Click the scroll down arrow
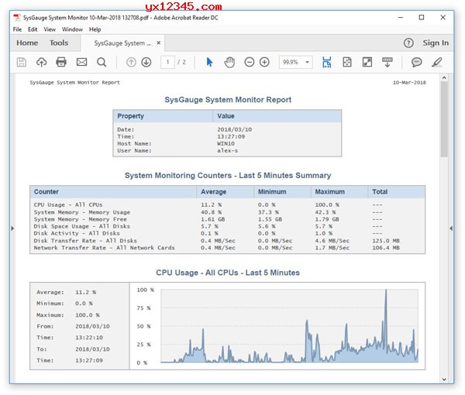465x395 pixels. 444,380
